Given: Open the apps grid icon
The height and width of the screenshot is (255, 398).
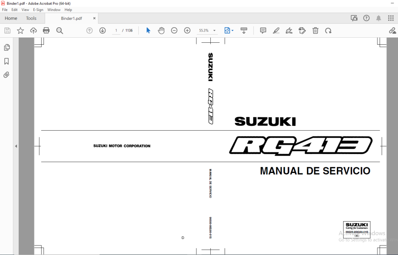Looking at the screenshot, I should (x=391, y=18).
